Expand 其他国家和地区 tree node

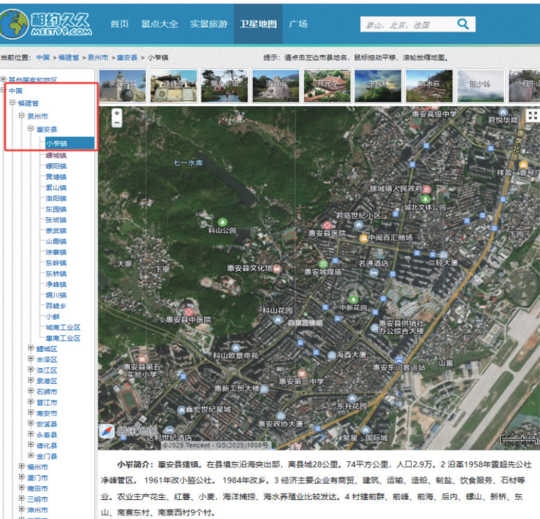point(4,80)
